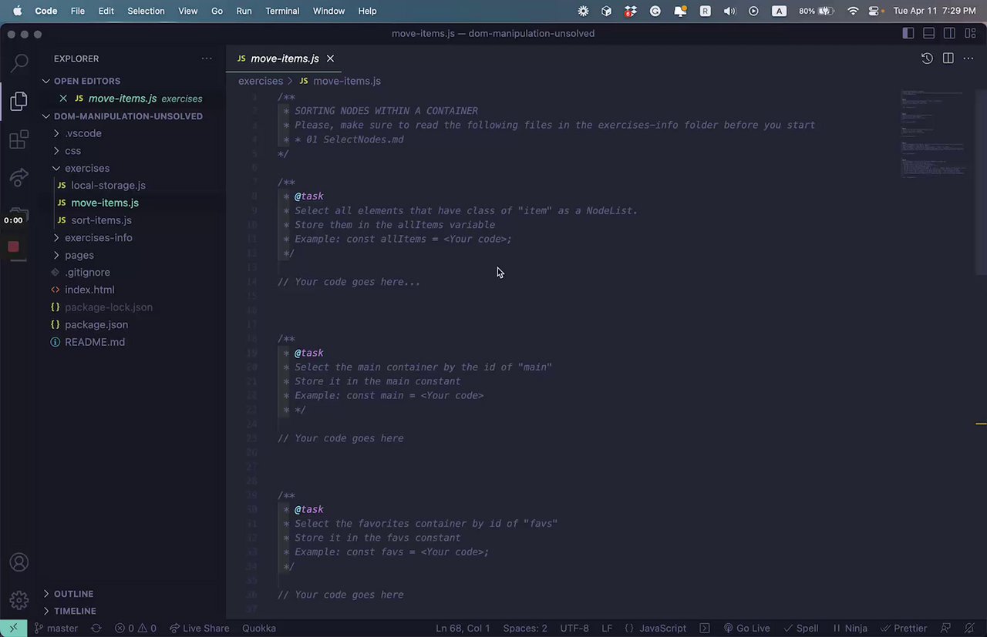
Task: Toggle the bottom panel visibility
Action: pos(928,33)
